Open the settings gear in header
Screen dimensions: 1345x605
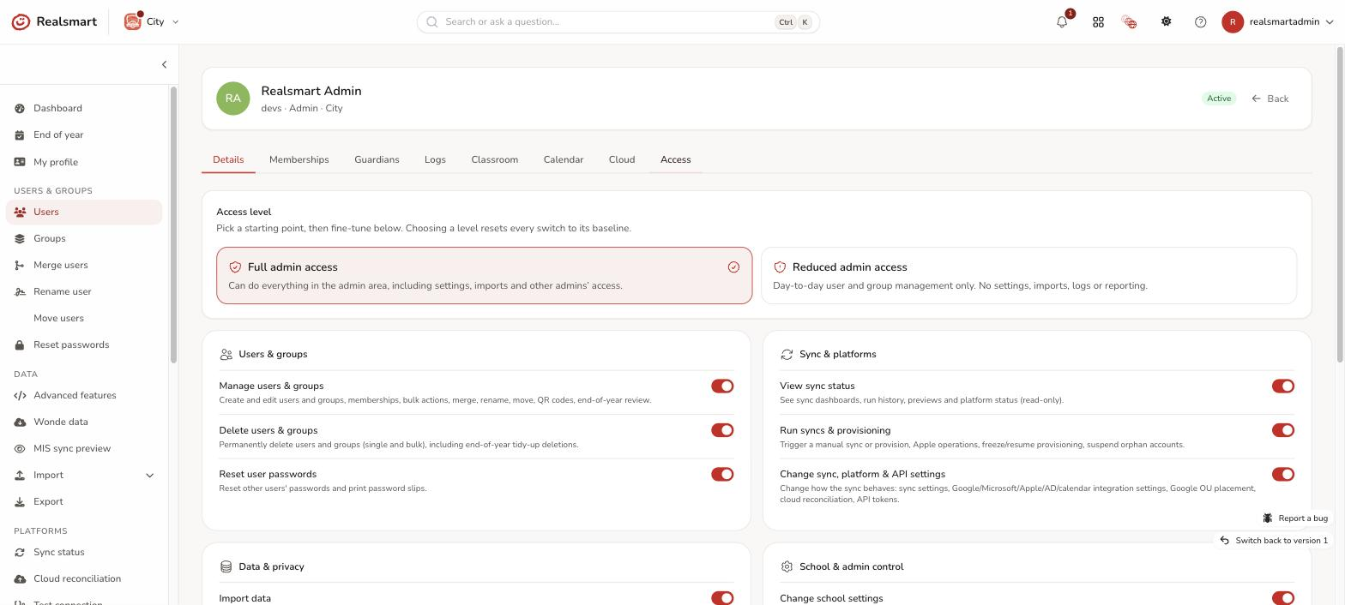tap(1166, 21)
